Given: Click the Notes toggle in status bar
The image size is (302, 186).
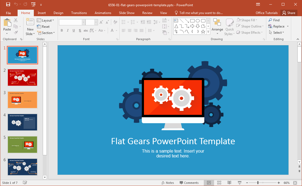Looking at the screenshot, I should (167, 182).
